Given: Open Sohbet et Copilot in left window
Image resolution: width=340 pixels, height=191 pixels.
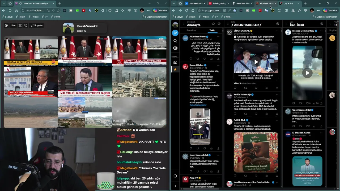Looking at the screenshot, I should click(160, 10).
